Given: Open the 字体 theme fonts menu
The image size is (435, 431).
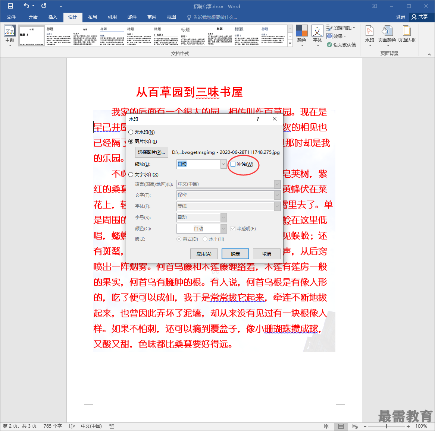Looking at the screenshot, I should tap(317, 36).
